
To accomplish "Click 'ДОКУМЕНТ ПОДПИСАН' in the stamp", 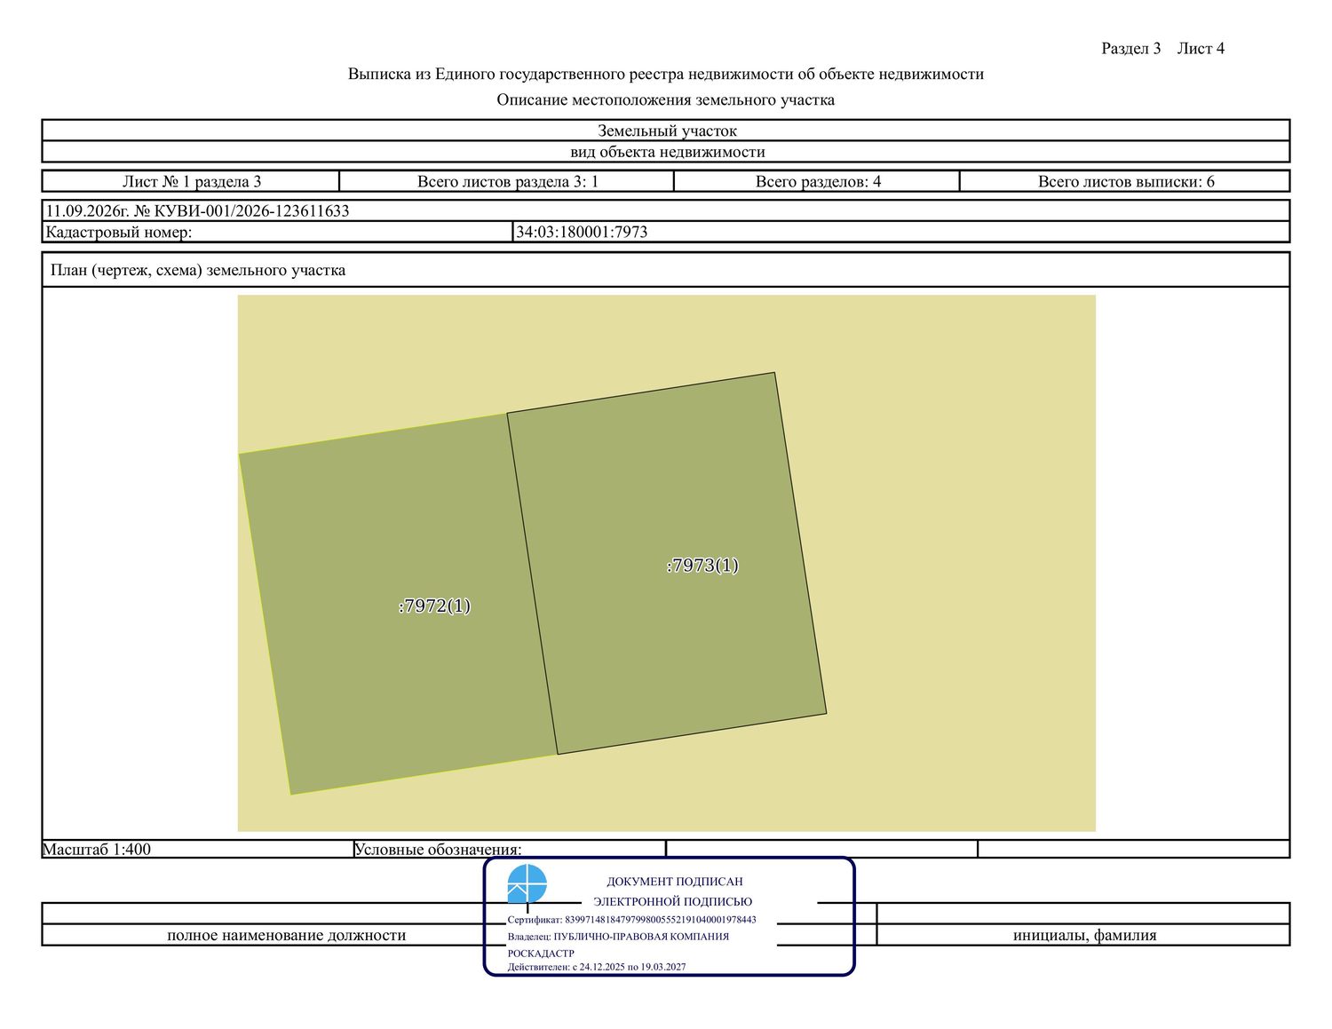I will point(675,882).
